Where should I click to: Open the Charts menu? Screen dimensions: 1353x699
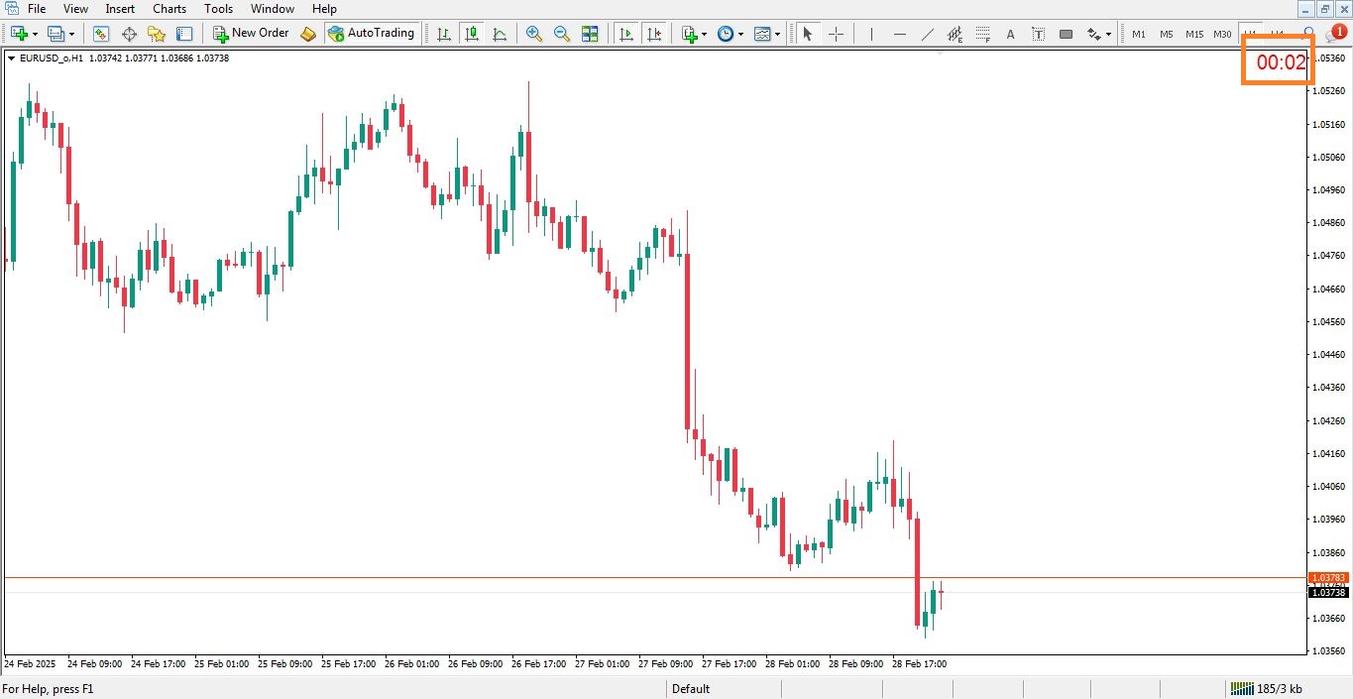coord(169,9)
